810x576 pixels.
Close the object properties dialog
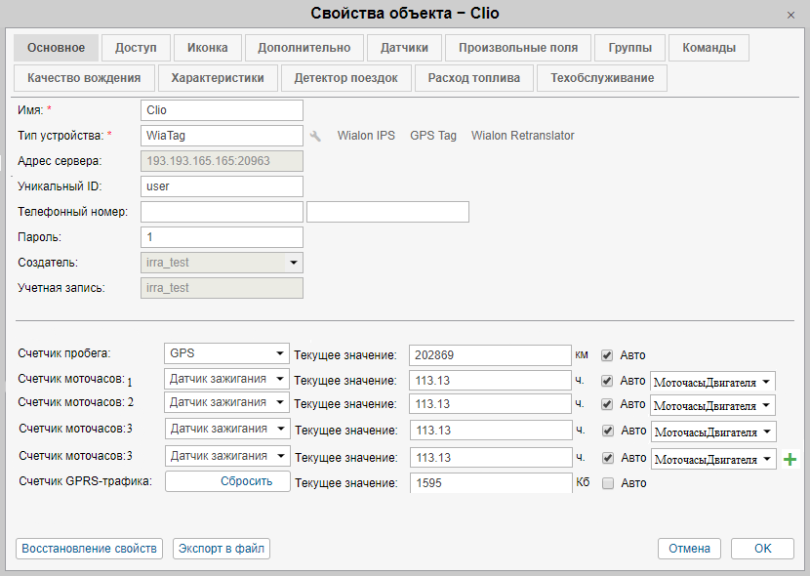coord(790,15)
